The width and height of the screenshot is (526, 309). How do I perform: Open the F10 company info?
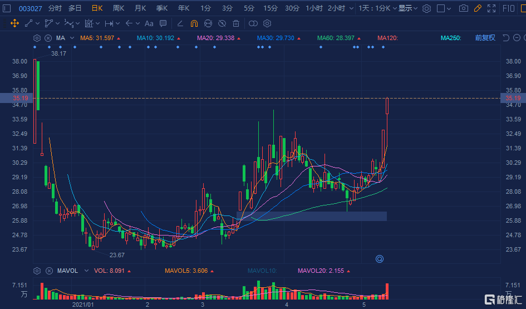click(509, 8)
